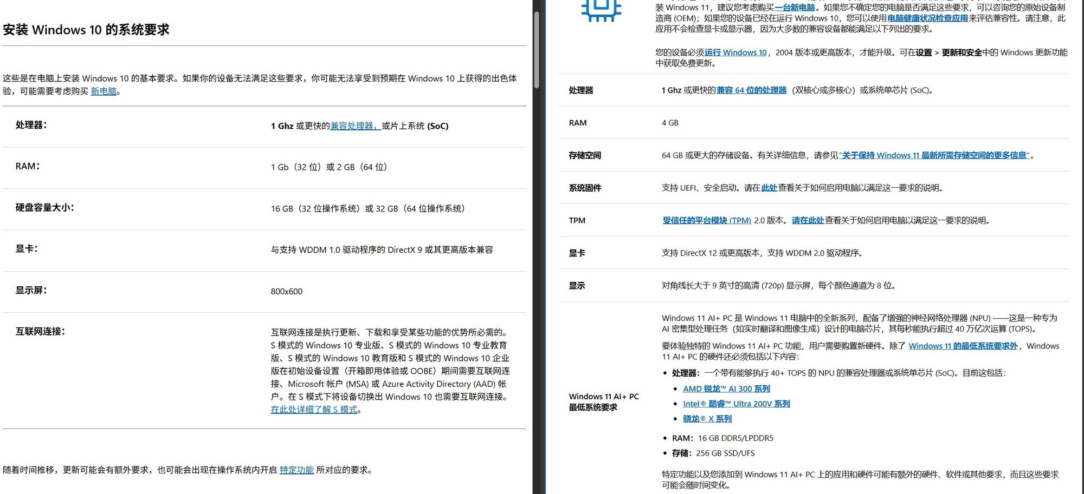Click the 此处 link for UEFI instructions
1084x494 pixels.
click(x=771, y=188)
